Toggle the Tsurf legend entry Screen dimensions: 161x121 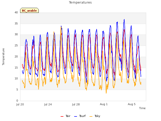(x=80, y=116)
